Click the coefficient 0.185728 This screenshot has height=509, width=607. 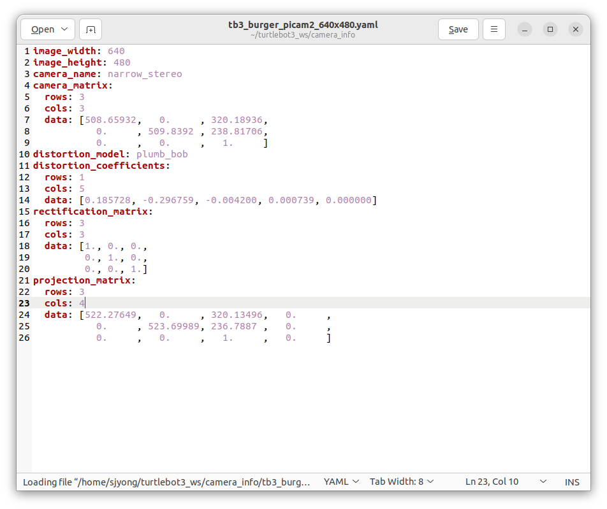pyautogui.click(x=108, y=200)
